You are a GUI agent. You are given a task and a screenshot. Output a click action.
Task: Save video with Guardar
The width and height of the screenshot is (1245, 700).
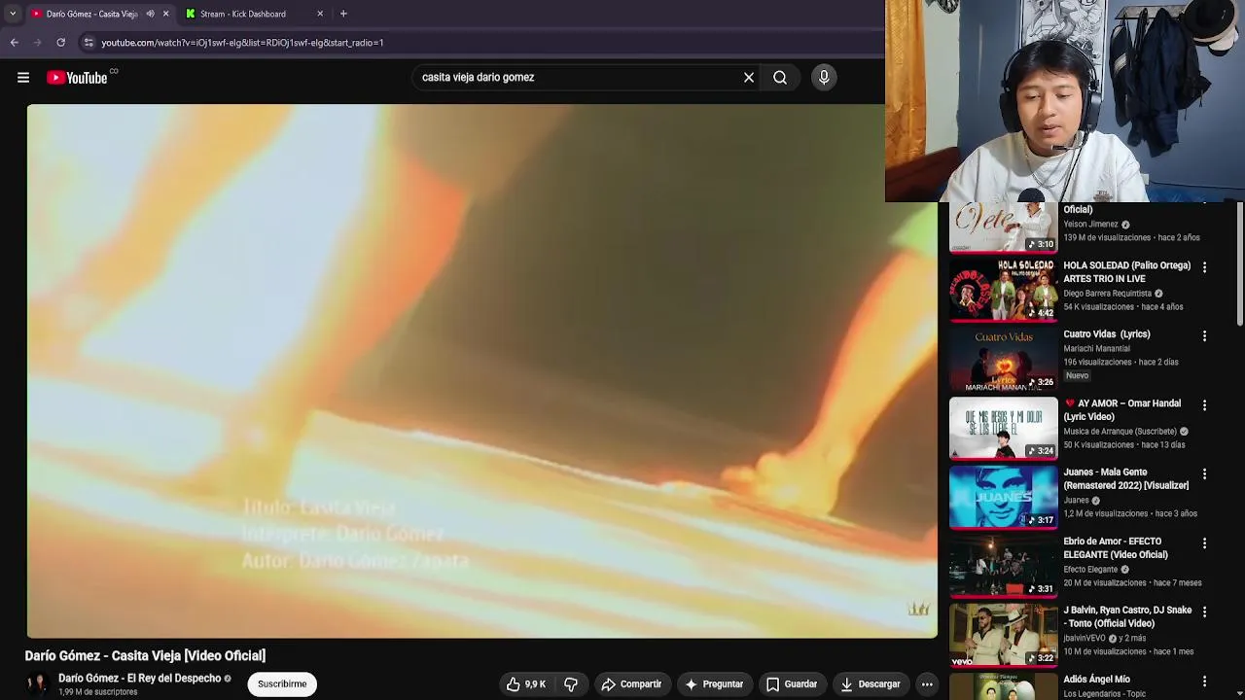click(x=792, y=684)
